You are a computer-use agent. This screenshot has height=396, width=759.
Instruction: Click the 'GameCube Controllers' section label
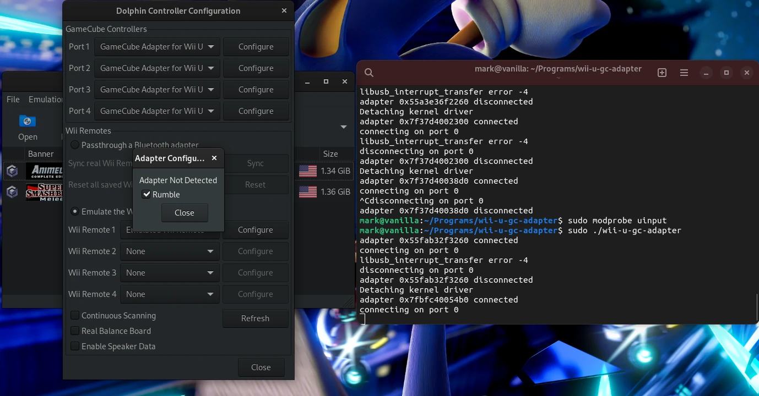point(106,29)
